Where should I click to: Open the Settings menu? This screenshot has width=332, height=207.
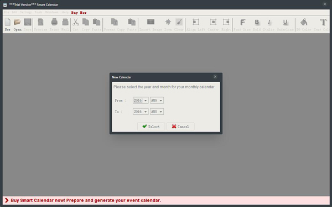point(26,12)
